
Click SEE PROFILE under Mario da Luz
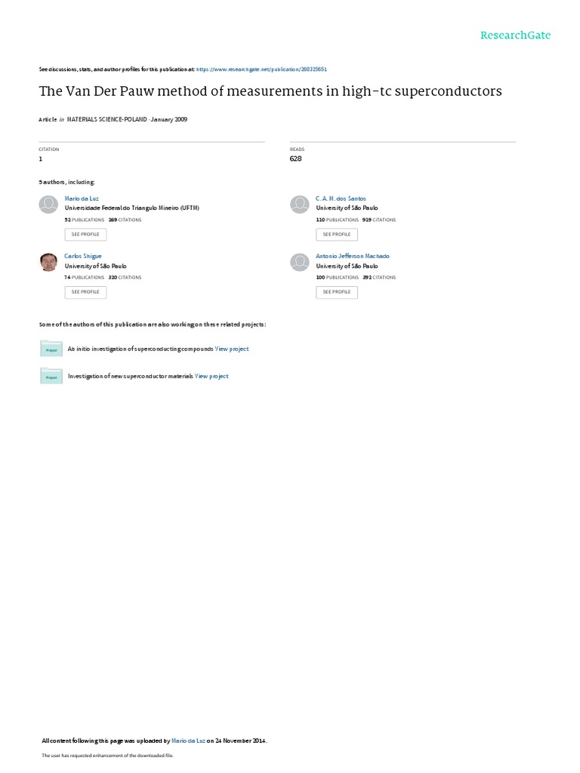[85, 234]
